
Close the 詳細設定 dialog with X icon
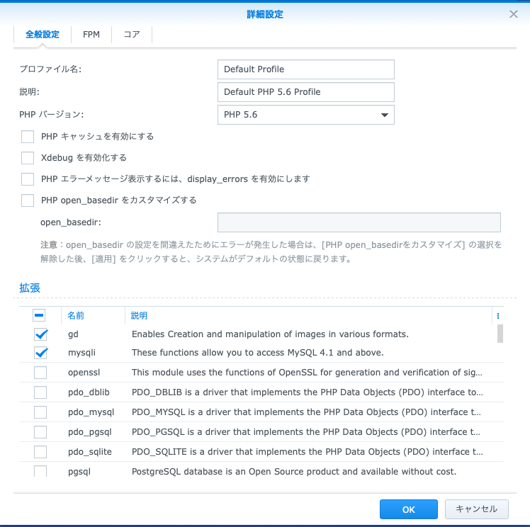pyautogui.click(x=514, y=14)
